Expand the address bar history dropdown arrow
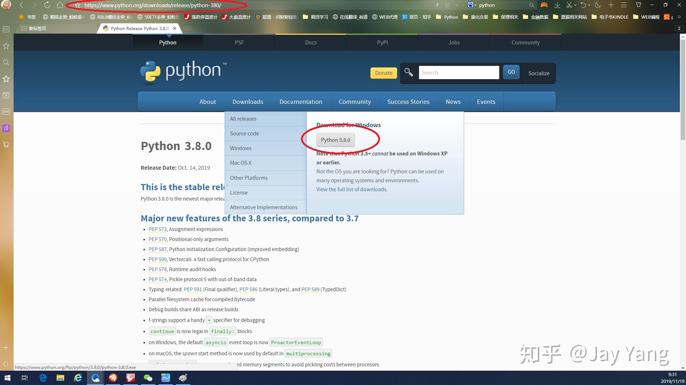The image size is (686, 385). click(x=457, y=5)
